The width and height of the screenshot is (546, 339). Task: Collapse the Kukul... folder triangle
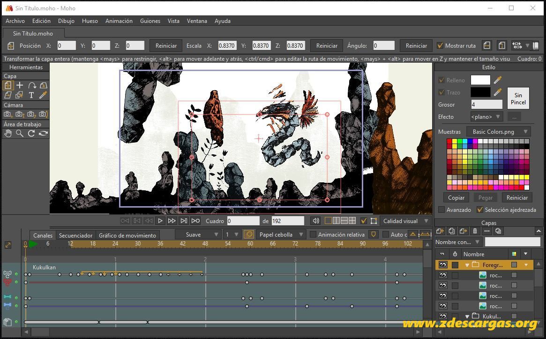(467, 317)
